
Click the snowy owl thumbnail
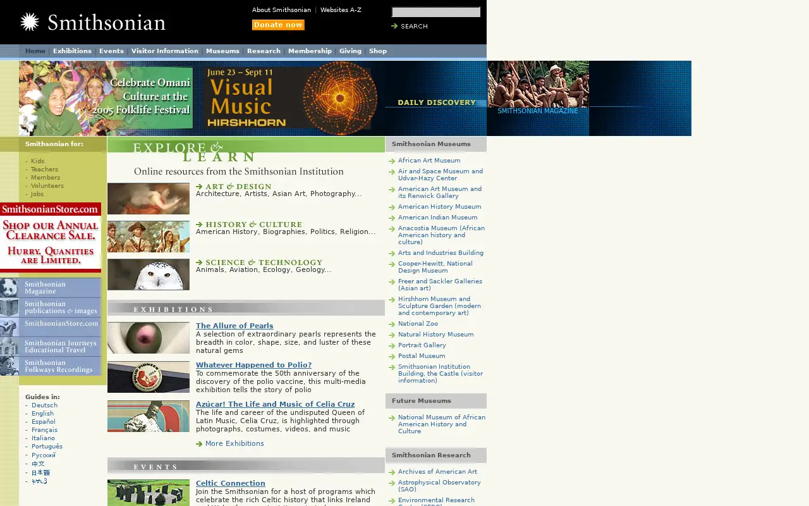pyautogui.click(x=149, y=275)
